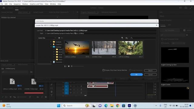The image size is (194, 109).
Task: Go back in the Locate File browser
Action: pyautogui.click(x=59, y=38)
